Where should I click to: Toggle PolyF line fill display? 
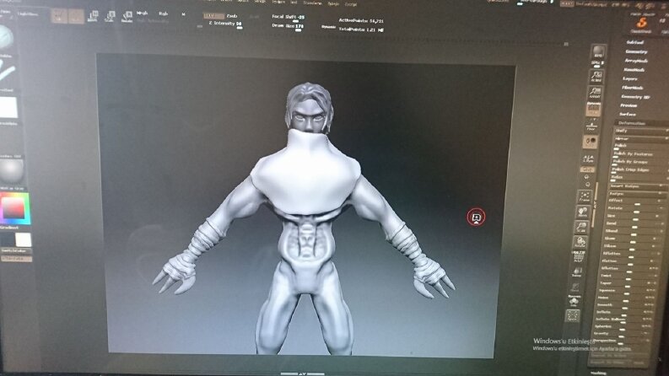point(579,257)
